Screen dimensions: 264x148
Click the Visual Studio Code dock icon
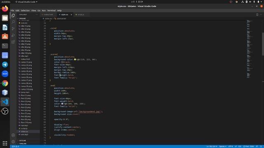[5, 102]
